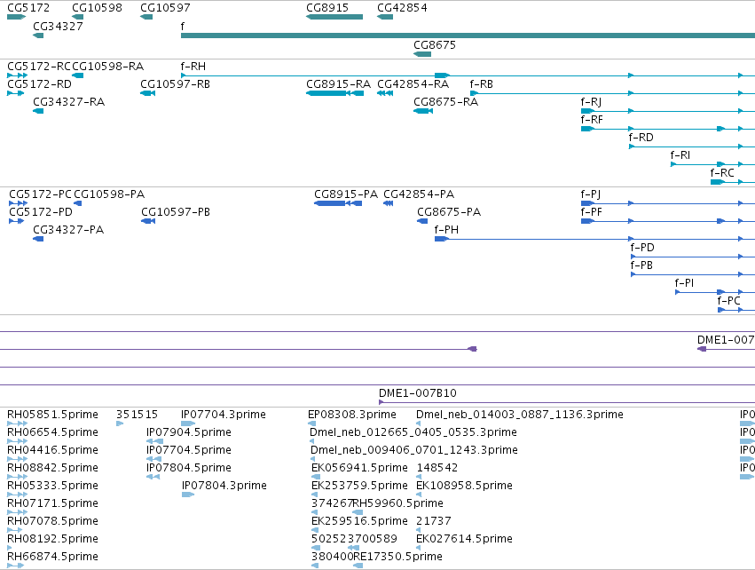
Task: Click the f-PC protein label
Action: coord(729,301)
